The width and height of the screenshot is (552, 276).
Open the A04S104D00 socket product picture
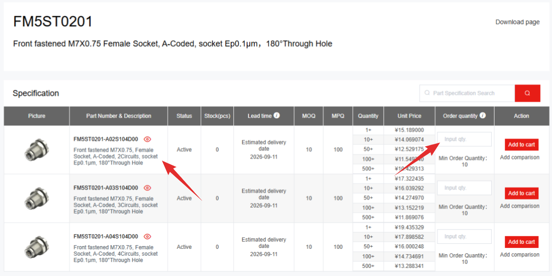[x=37, y=247]
